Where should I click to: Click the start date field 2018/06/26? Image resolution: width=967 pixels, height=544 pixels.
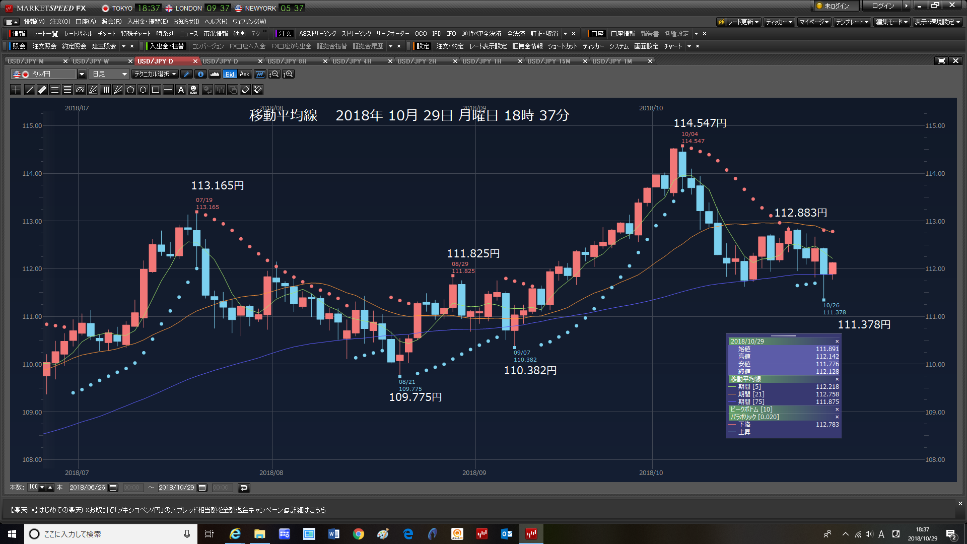(87, 488)
